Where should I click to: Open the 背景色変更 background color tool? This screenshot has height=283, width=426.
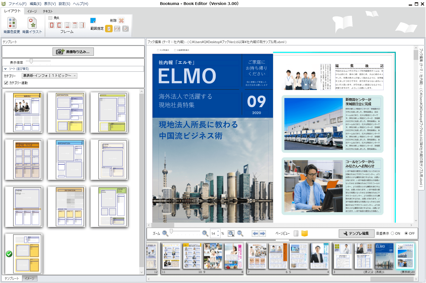(12, 25)
